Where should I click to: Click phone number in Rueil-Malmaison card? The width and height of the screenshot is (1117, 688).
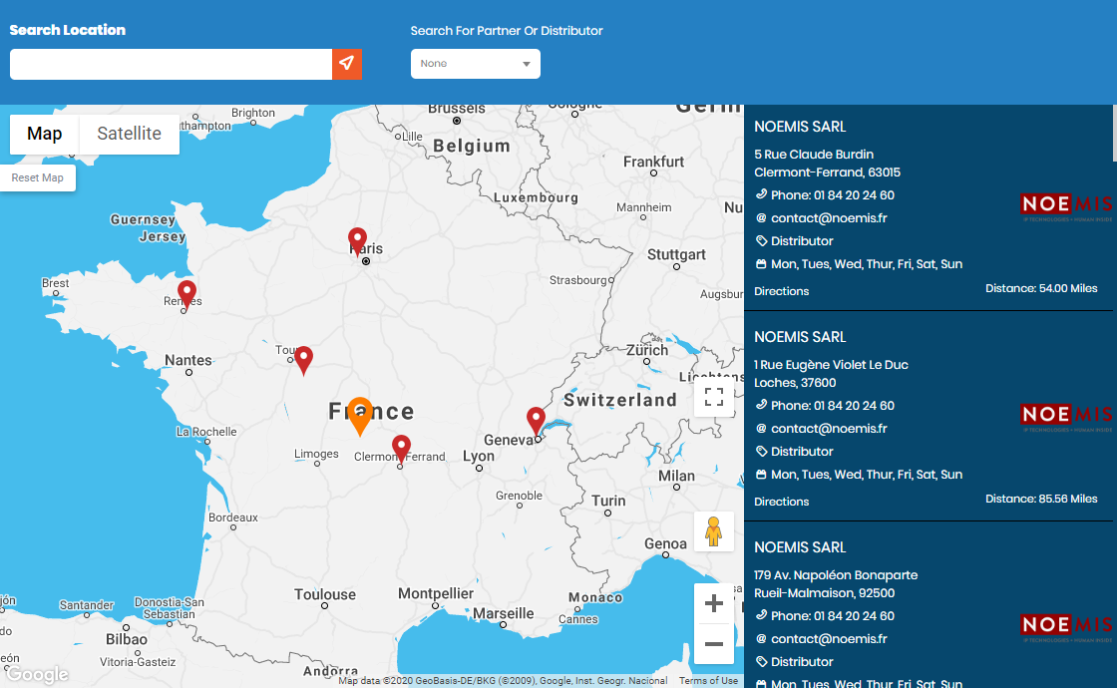point(854,616)
